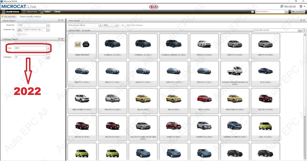
Task: Click the Enter shortcut input field
Action: pos(270,12)
